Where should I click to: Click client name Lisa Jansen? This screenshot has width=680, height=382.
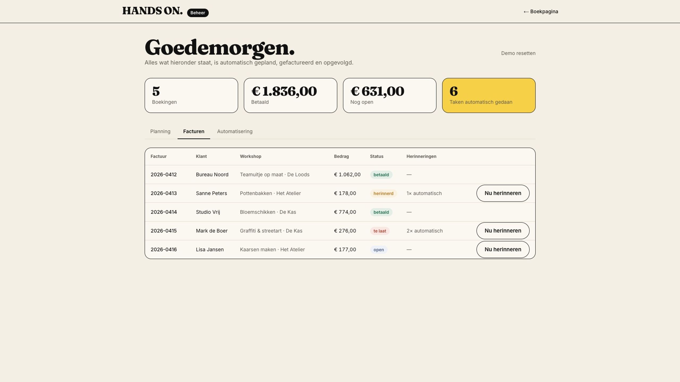pos(210,250)
